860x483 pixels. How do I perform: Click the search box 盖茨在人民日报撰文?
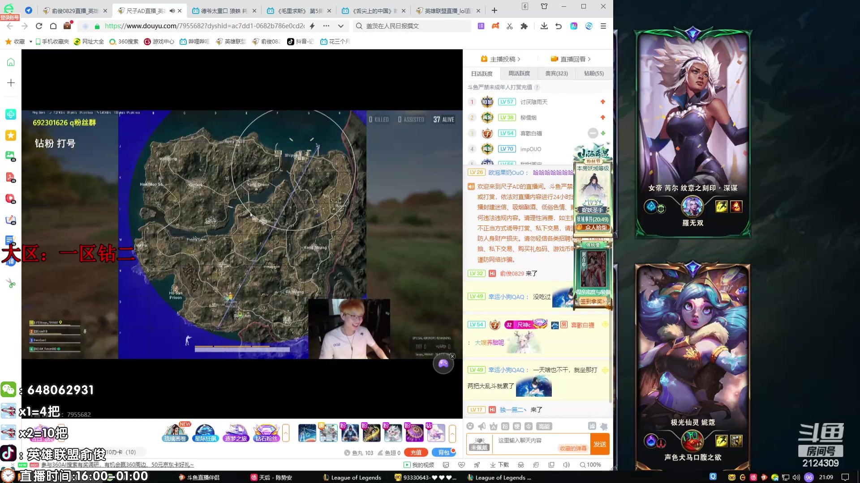[x=412, y=26]
